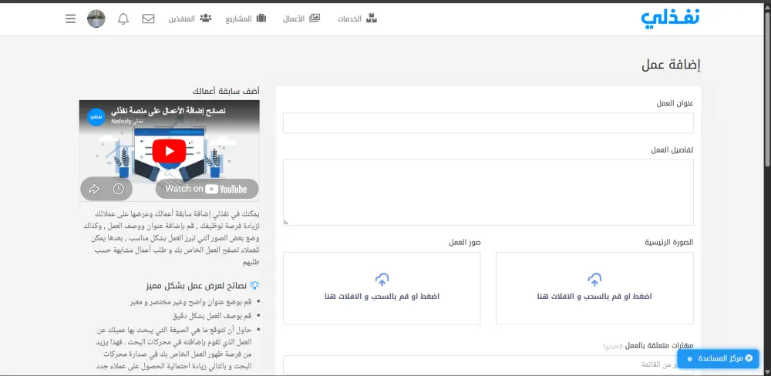Go to الخدمات menu item
The image size is (771, 376).
357,18
